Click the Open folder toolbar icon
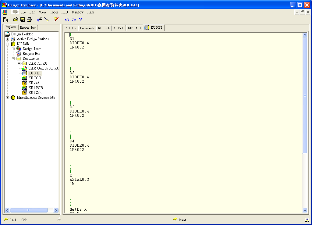Image resolution: width=312 pixels, height=225 pixels. [x=16, y=20]
